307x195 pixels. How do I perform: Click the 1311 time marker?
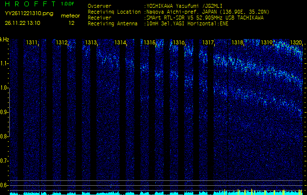(32, 43)
